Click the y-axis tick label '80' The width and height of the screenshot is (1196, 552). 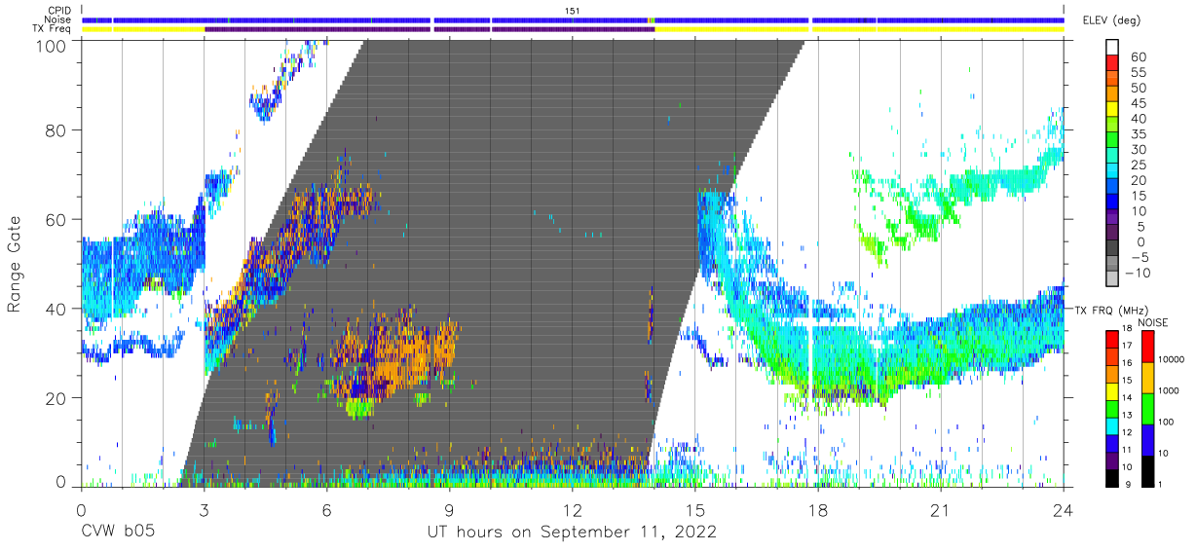pyautogui.click(x=56, y=129)
